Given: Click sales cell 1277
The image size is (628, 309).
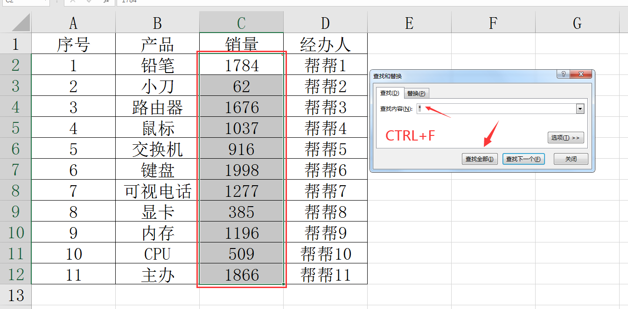Looking at the screenshot, I should point(241,190).
